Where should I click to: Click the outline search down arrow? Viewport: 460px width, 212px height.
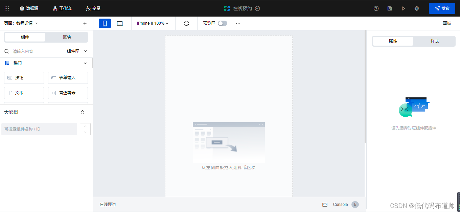click(x=85, y=132)
